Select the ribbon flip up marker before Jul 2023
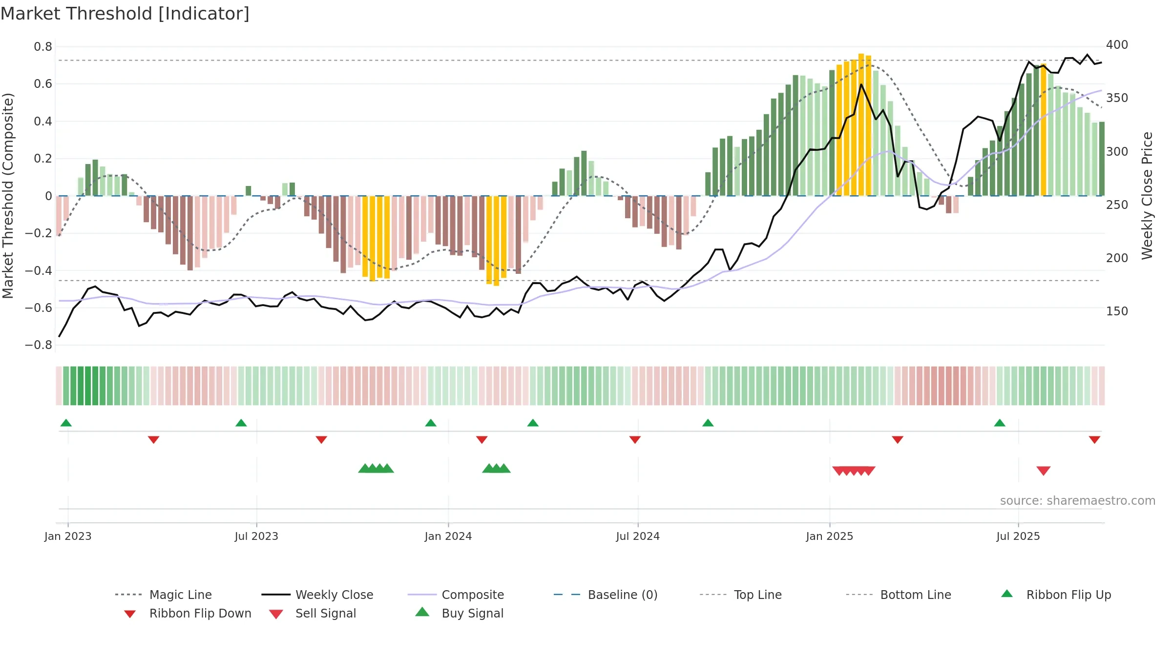Viewport: 1172px width, 659px height. [x=241, y=423]
